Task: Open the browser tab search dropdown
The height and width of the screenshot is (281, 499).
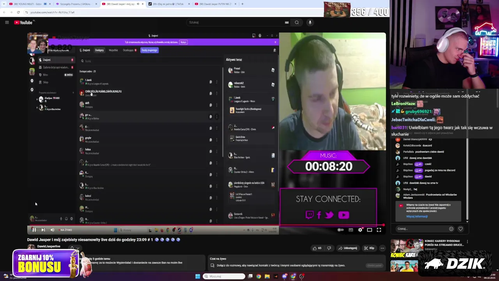Action: (4, 4)
